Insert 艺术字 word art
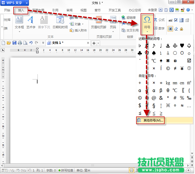 click(x=31, y=22)
